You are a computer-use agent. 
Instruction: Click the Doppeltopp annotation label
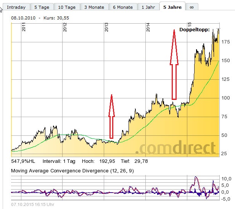[194, 29]
